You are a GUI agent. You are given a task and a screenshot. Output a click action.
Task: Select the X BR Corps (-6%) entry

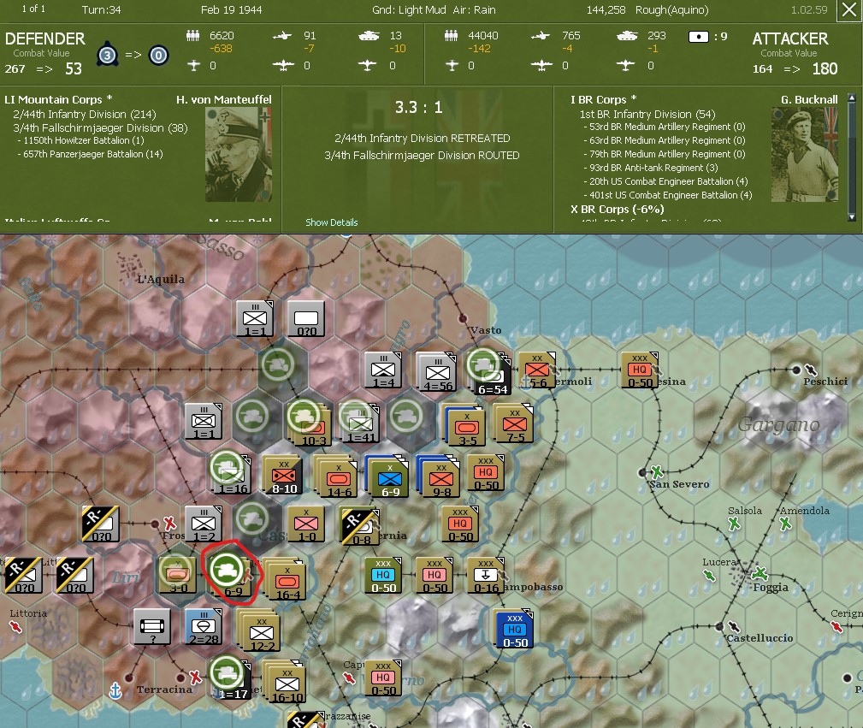click(x=617, y=210)
